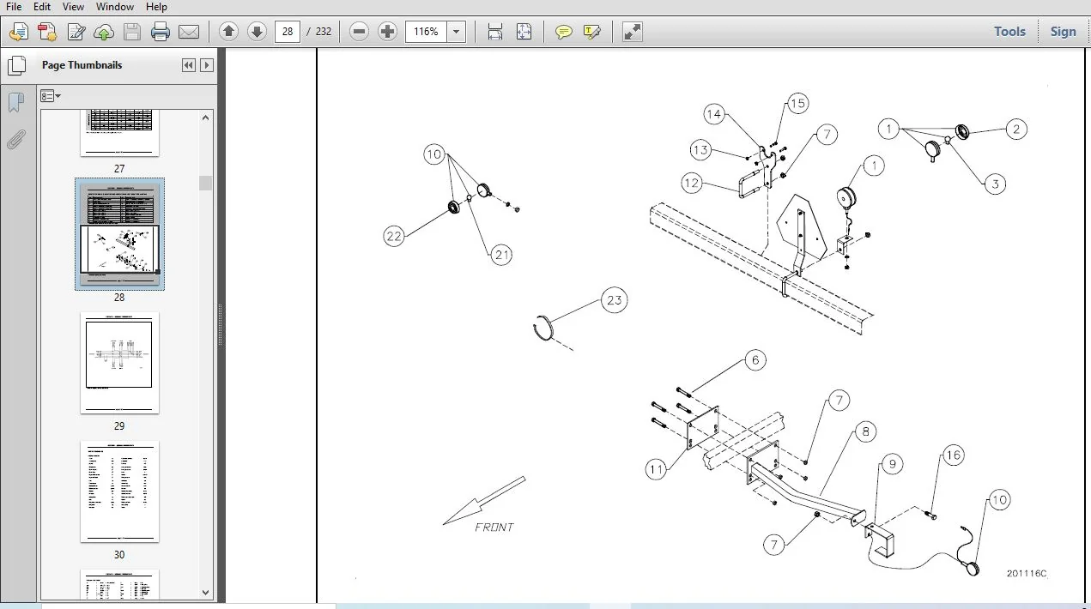Click the Email envelope icon
Viewport: 1091px width, 609px height.
click(x=188, y=33)
